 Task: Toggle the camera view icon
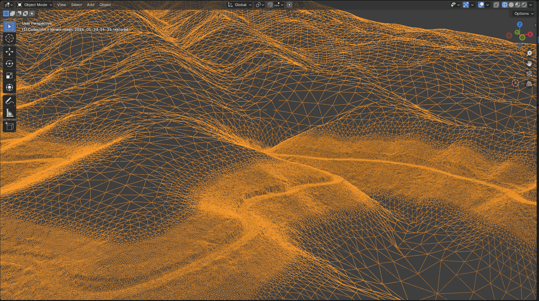[x=529, y=74]
